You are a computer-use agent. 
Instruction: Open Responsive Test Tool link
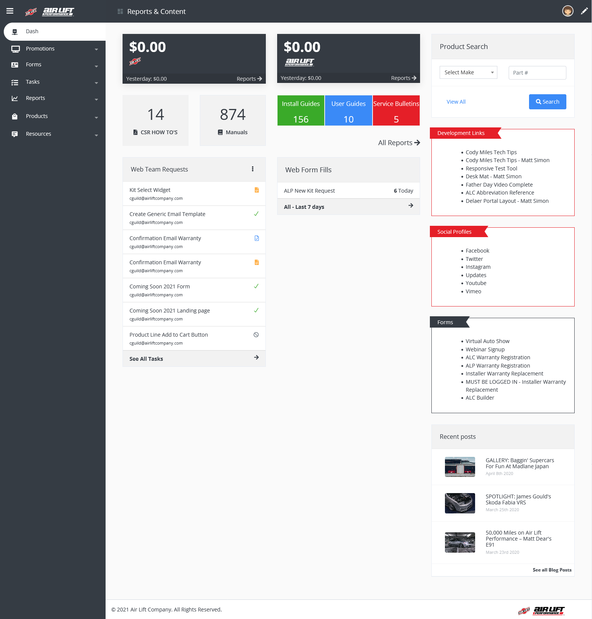click(x=491, y=169)
